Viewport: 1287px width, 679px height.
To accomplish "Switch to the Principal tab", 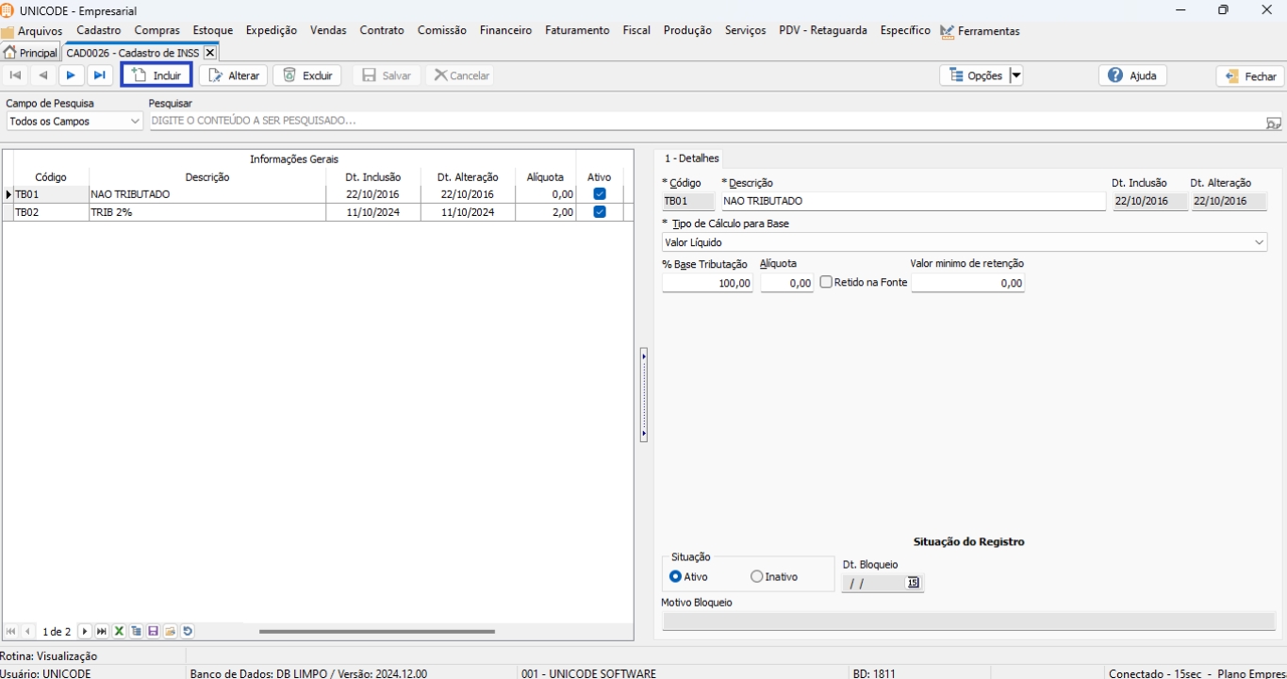I will click(31, 53).
